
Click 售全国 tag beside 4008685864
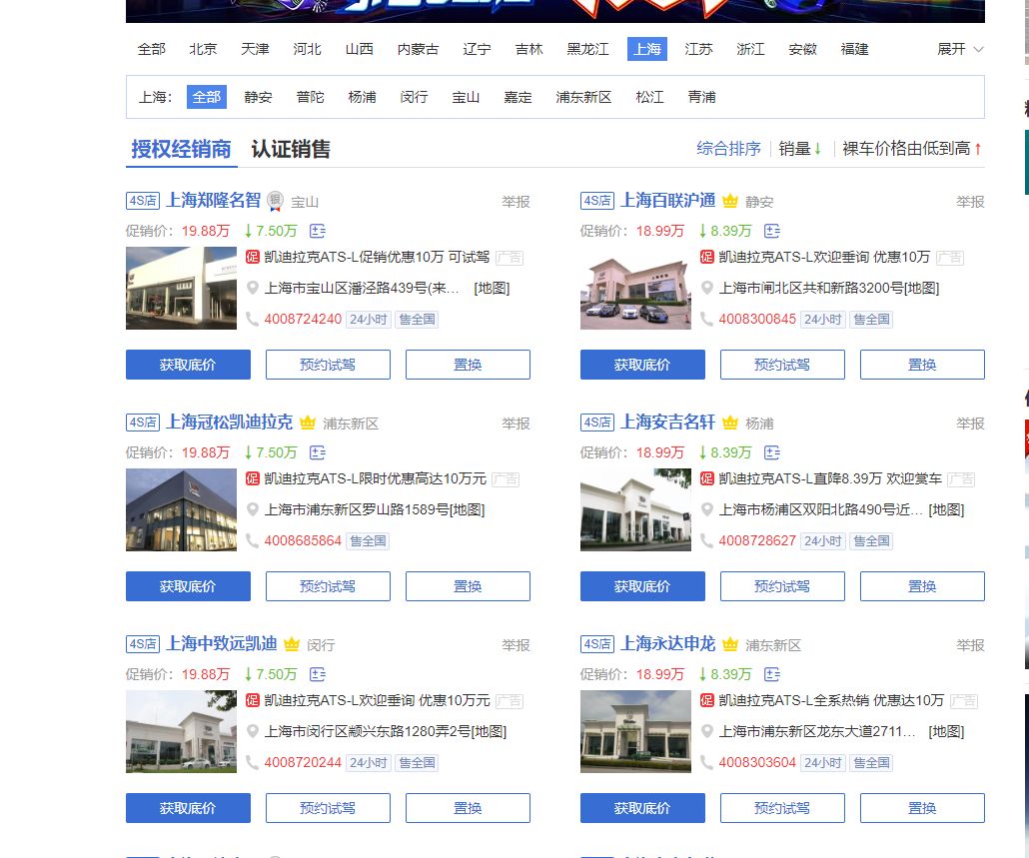[x=369, y=541]
